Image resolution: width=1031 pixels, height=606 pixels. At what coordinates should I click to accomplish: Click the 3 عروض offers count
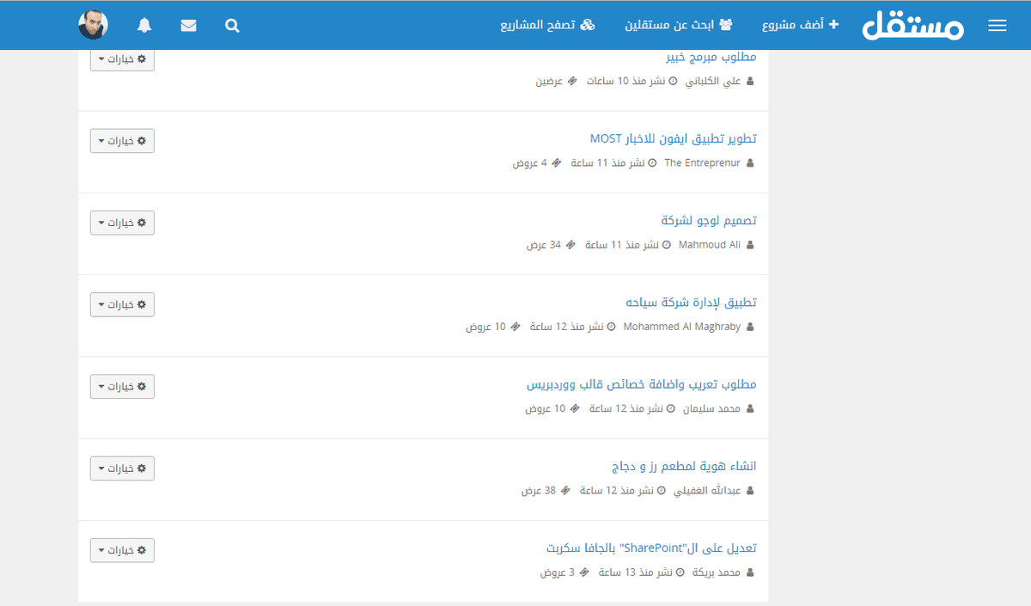[558, 572]
